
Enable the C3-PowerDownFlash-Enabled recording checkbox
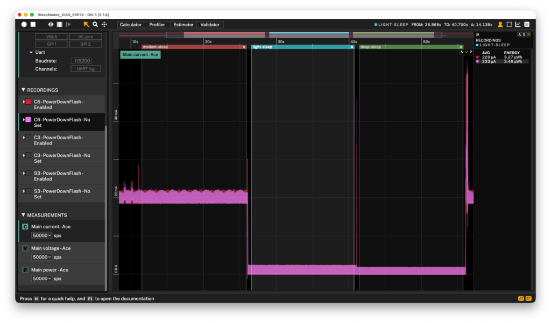click(x=28, y=138)
